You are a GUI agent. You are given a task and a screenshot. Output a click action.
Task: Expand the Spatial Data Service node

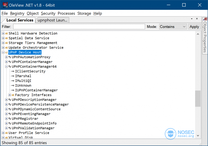tap(3, 38)
